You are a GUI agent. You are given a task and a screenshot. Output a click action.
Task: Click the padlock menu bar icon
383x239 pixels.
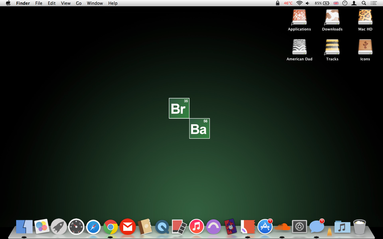point(278,3)
